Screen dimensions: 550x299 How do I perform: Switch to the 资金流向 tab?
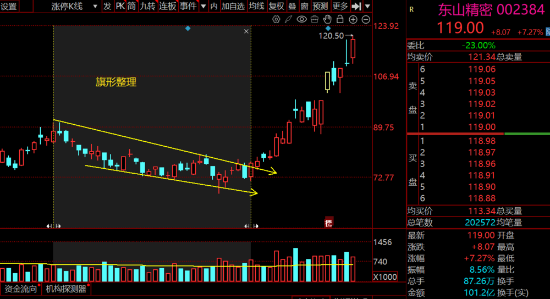[21, 289]
